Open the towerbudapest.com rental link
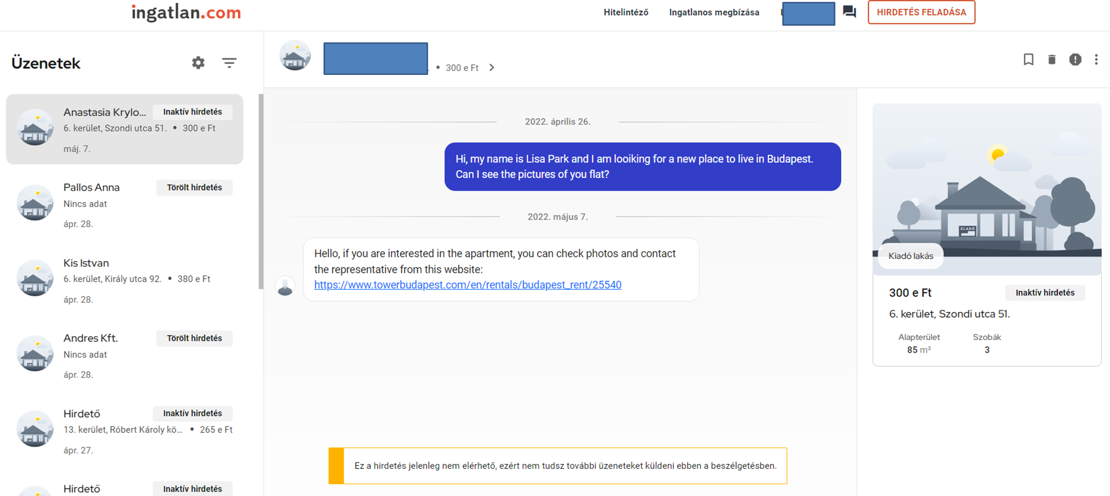 point(467,285)
